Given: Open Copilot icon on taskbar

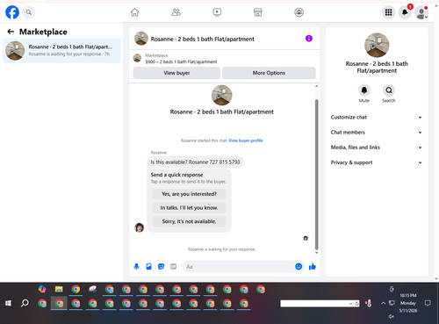Looking at the screenshot, I should [x=42, y=290].
